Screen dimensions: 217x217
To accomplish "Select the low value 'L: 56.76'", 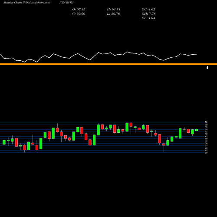I will point(114,13).
